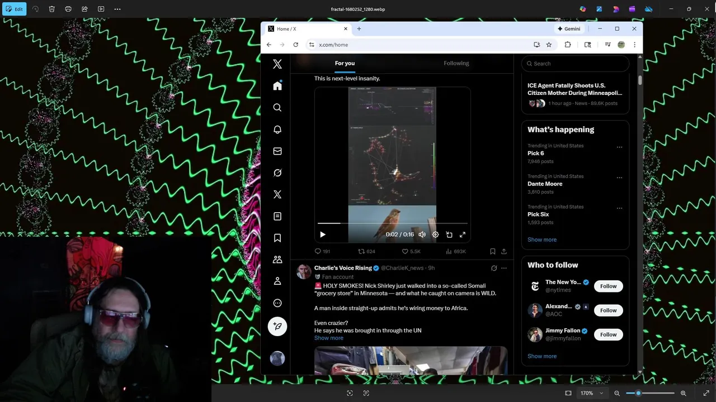Open more options for Pick 6 trend
This screenshot has height=402, width=716.
pyautogui.click(x=619, y=147)
